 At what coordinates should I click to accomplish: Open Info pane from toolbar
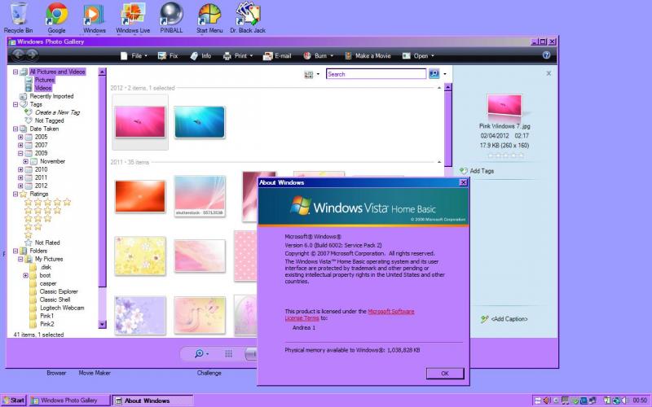coord(200,55)
